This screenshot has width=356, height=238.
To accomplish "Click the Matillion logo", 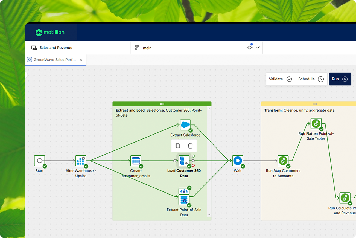I will point(50,32).
